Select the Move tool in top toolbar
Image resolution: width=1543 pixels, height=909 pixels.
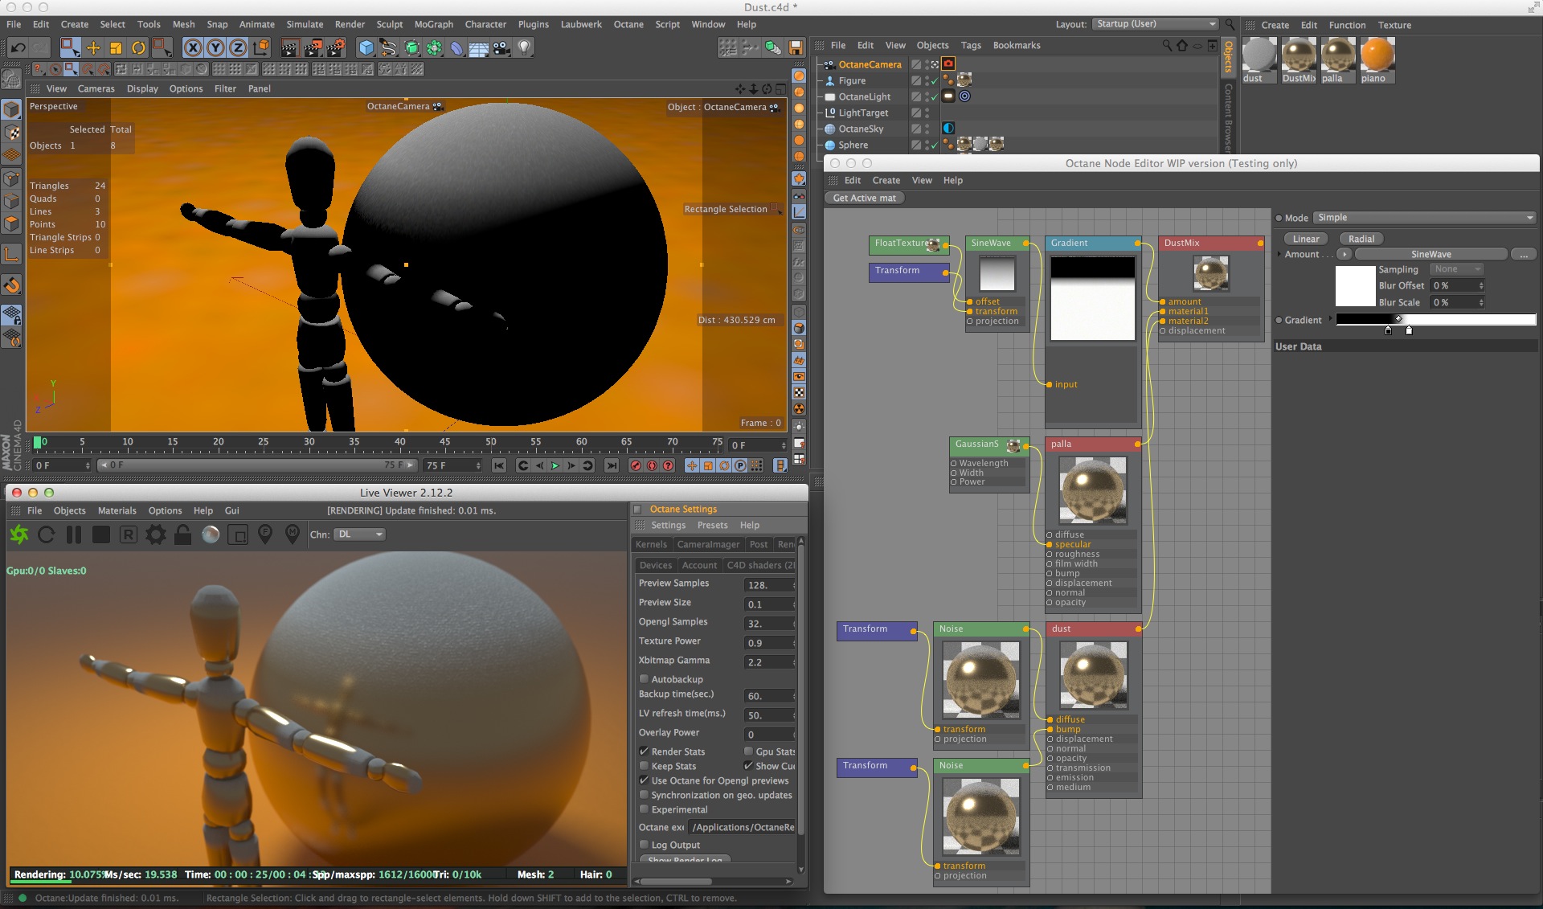pyautogui.click(x=93, y=47)
